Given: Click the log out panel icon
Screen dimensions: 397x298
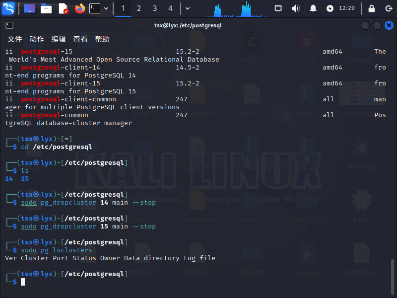Looking at the screenshot, I should click(x=389, y=8).
